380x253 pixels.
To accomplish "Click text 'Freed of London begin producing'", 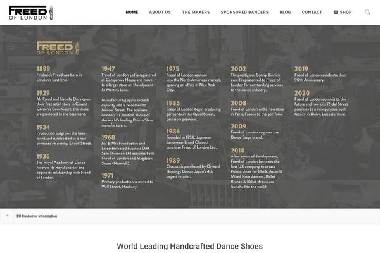I will pyautogui.click(x=194, y=109).
